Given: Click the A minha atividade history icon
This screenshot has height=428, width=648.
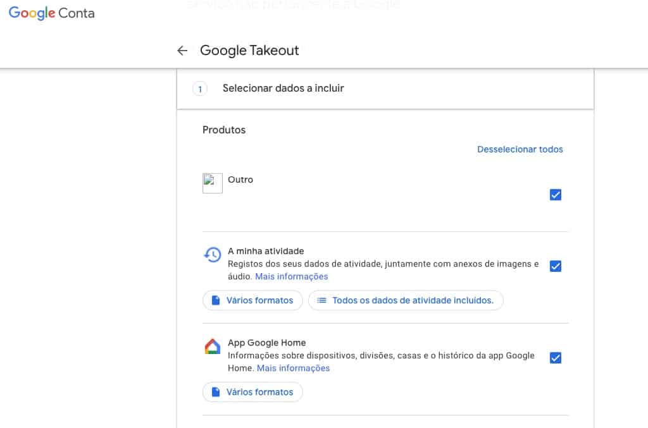Looking at the screenshot, I should click(213, 255).
